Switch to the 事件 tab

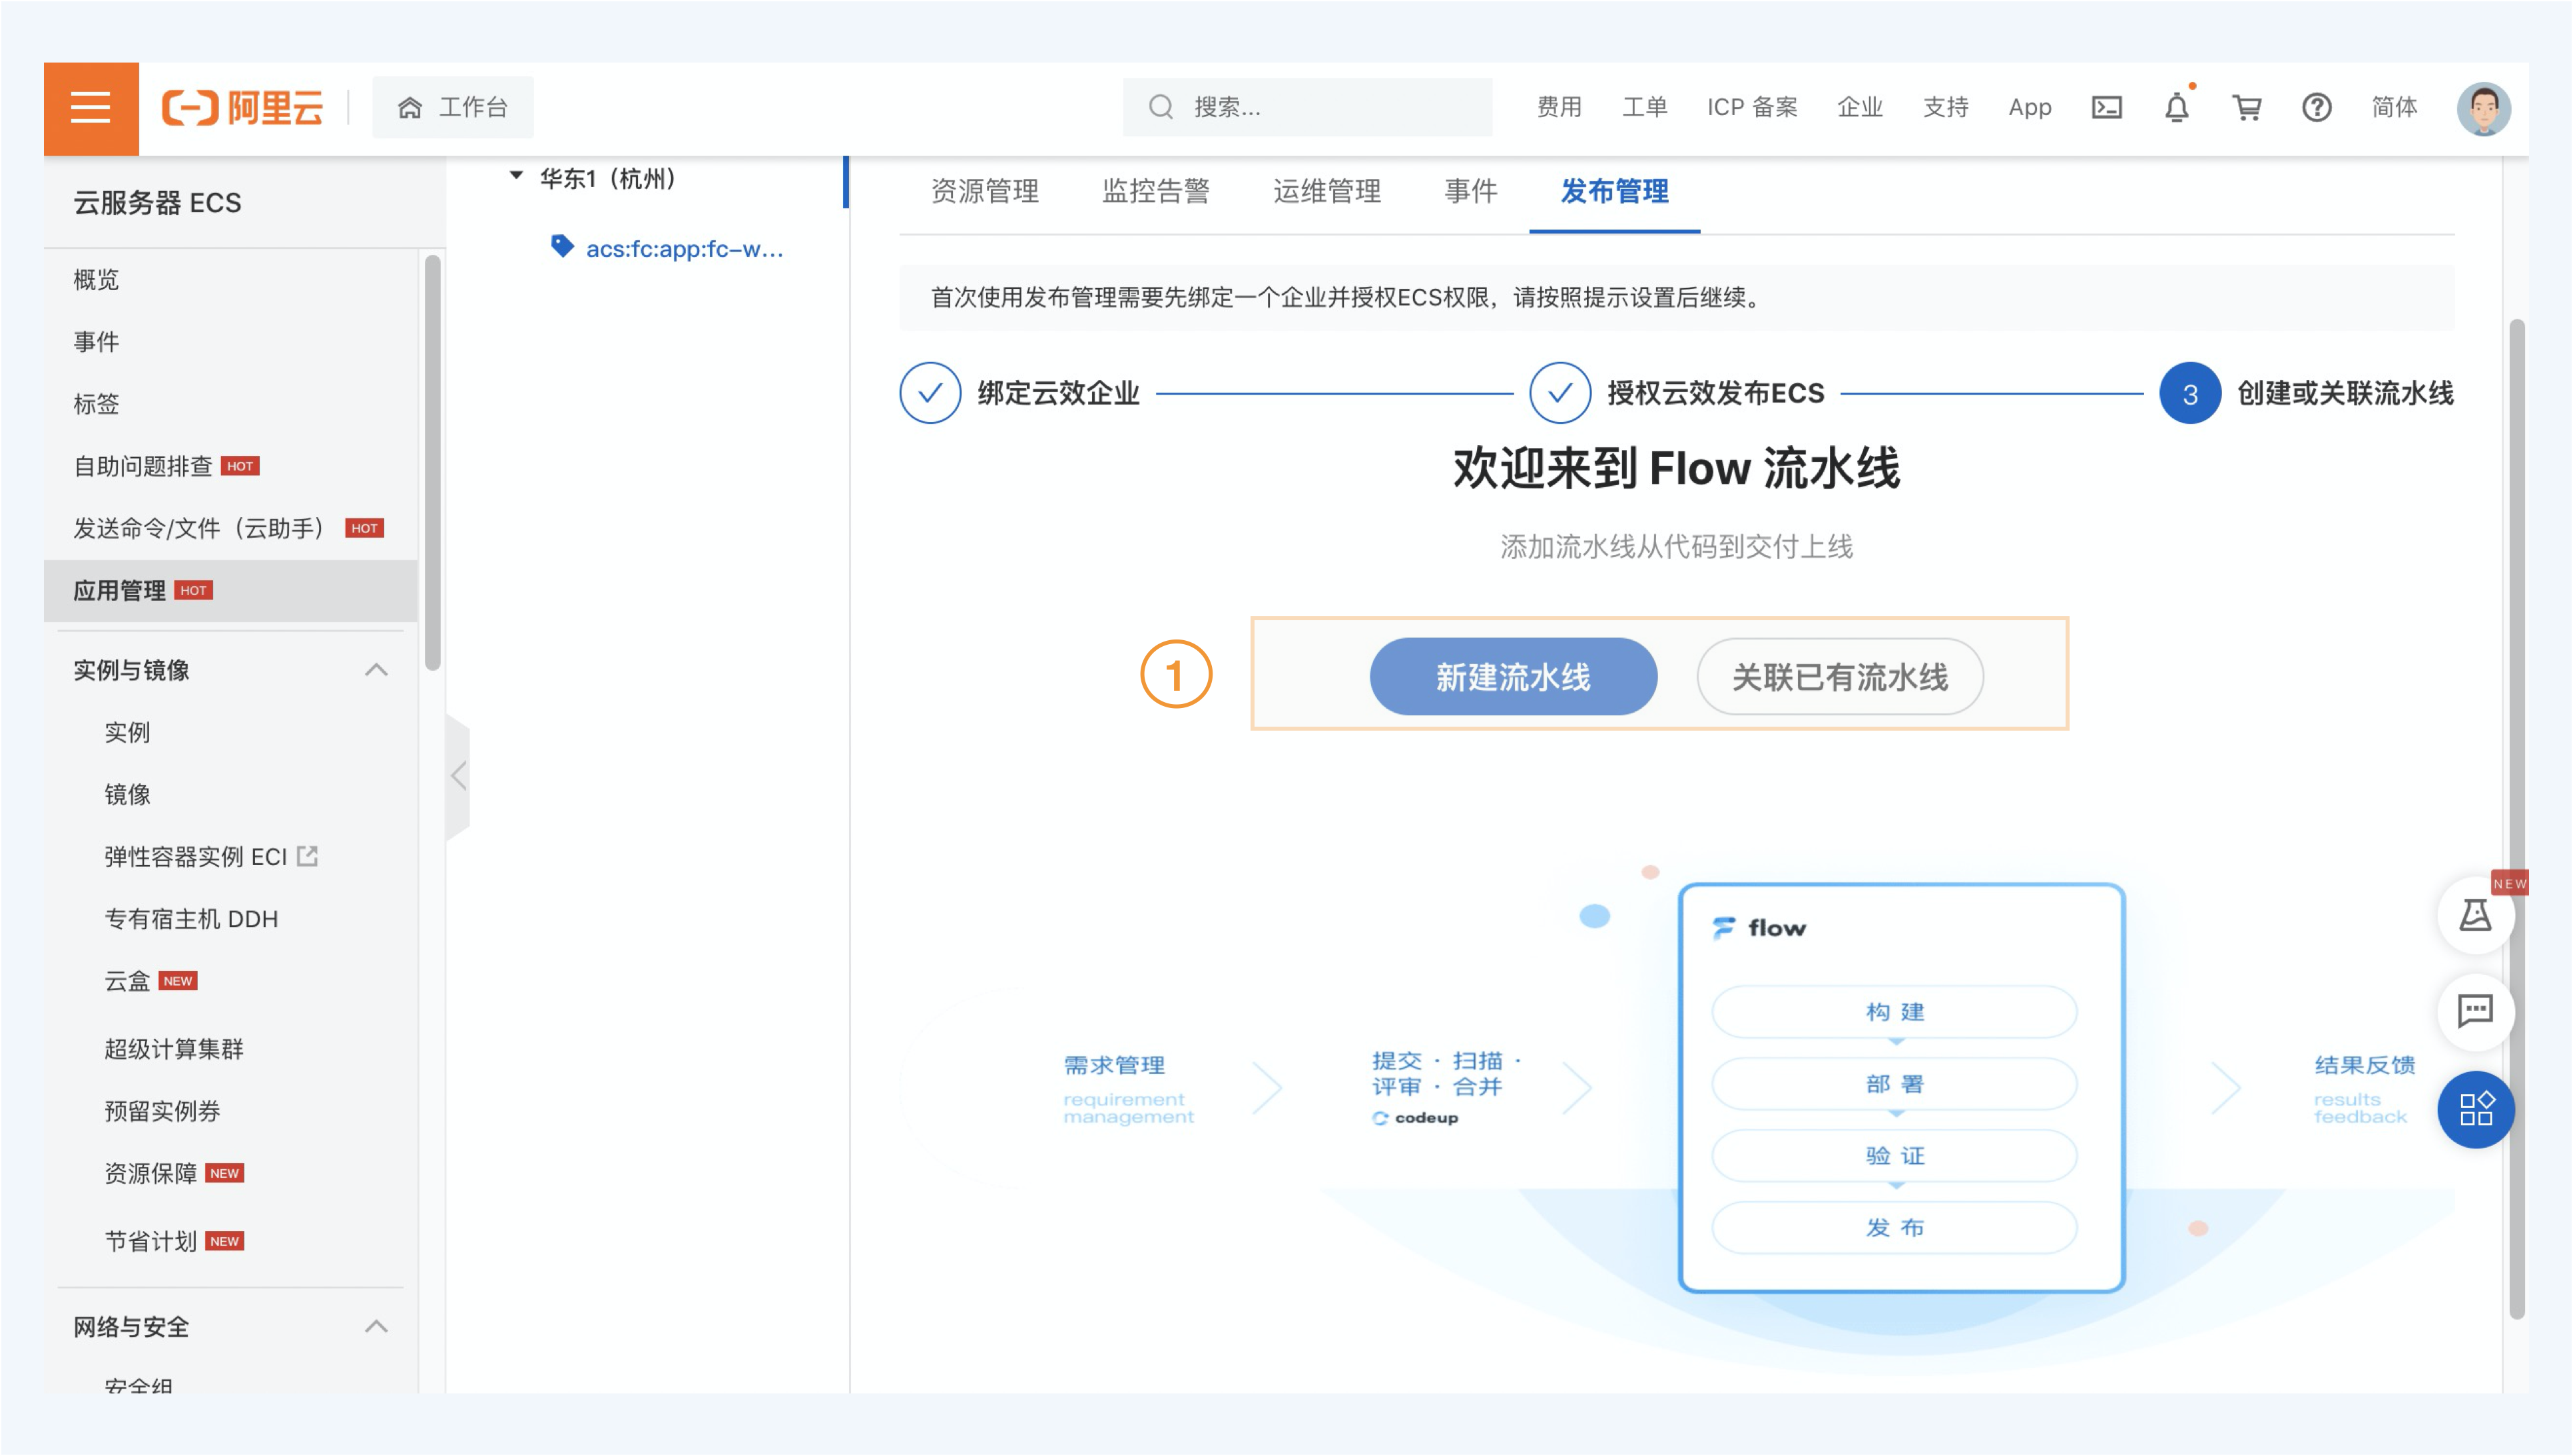pos(1470,191)
